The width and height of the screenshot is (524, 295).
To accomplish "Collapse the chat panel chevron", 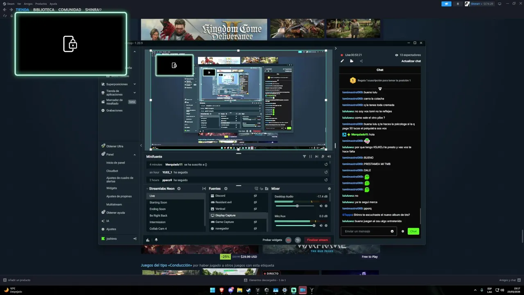I will point(336,48).
